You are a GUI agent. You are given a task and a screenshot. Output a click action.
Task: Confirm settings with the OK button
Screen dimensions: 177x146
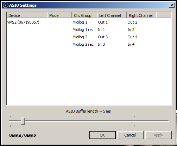coord(102,135)
